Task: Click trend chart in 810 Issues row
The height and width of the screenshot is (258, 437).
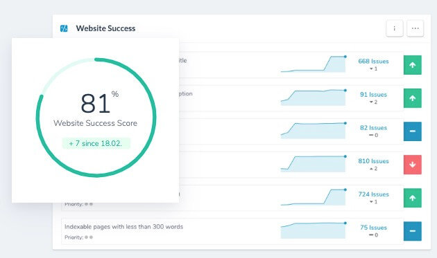Action: tap(314, 164)
